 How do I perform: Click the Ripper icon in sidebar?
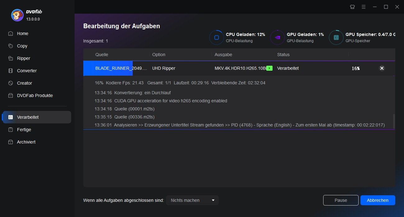11,58
